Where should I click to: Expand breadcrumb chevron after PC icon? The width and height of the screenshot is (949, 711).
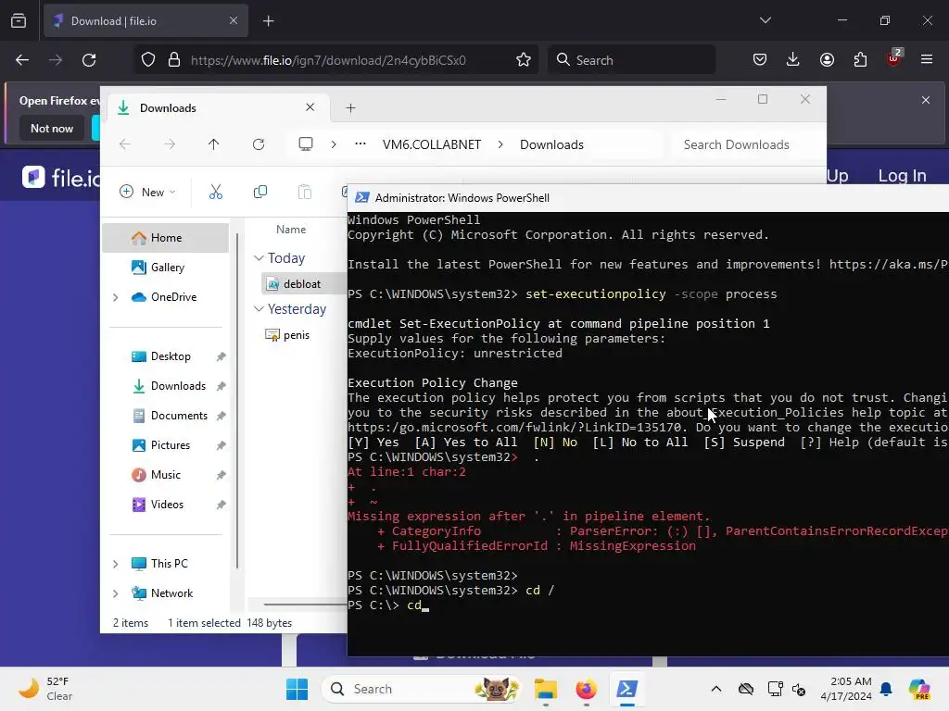tap(334, 144)
